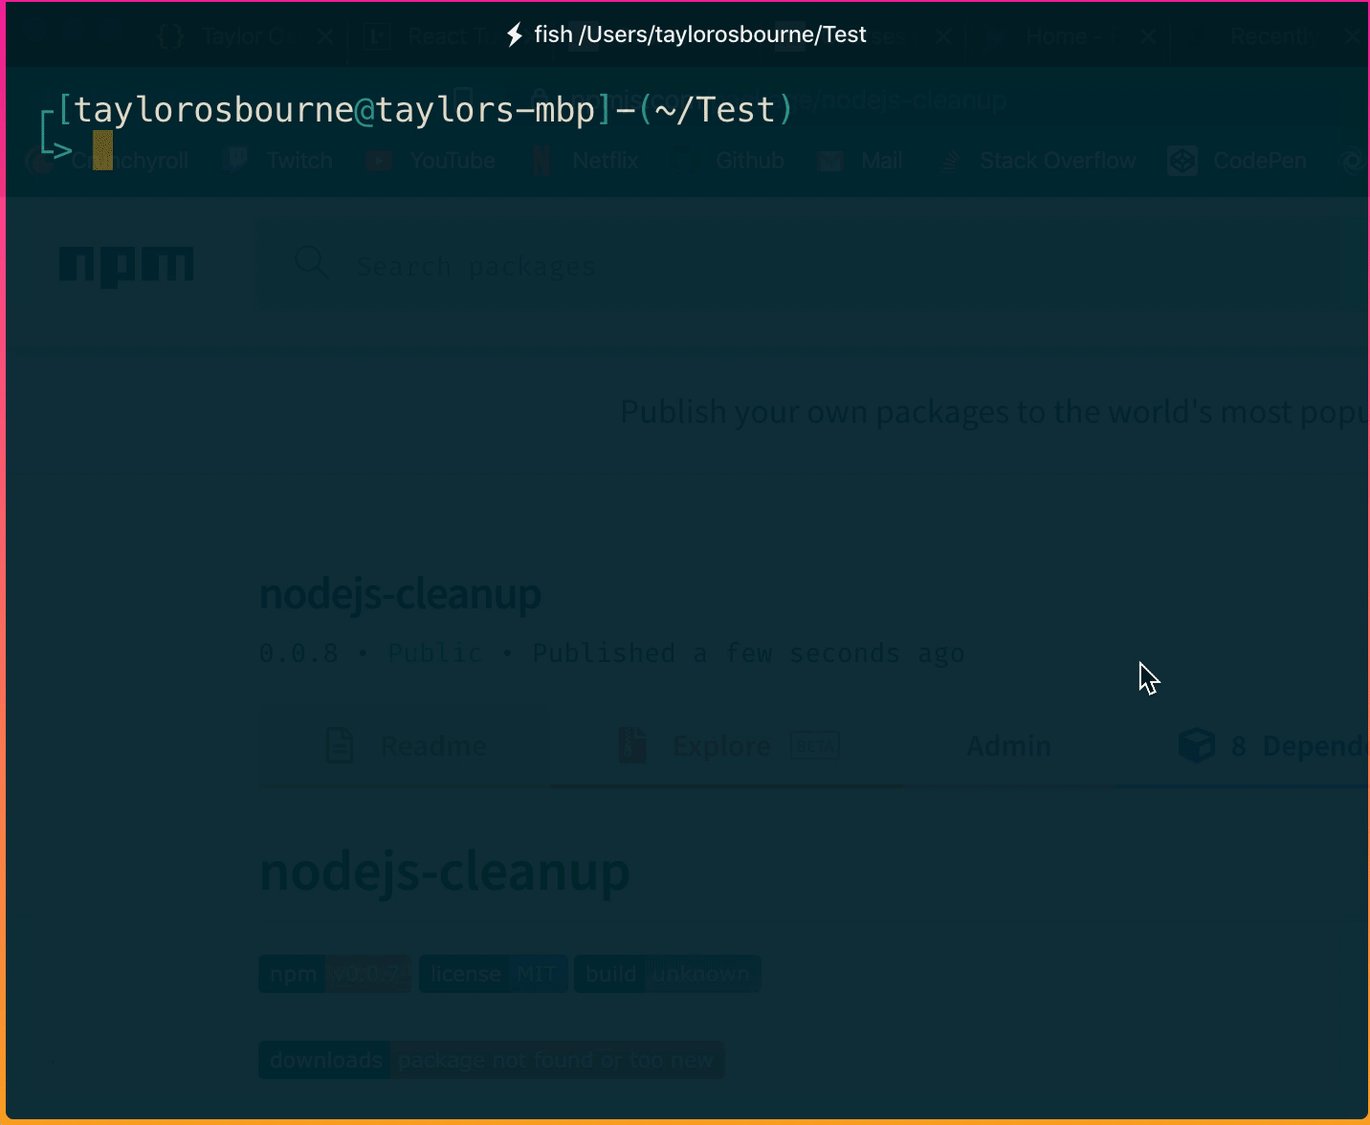
Task: Click the large nodejs-cleanup README heading
Action: pos(445,871)
